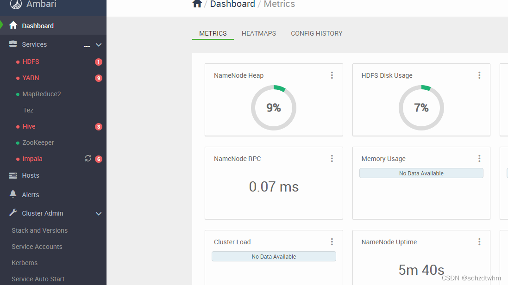
Task: Click the Cluster Load widget title
Action: click(232, 242)
